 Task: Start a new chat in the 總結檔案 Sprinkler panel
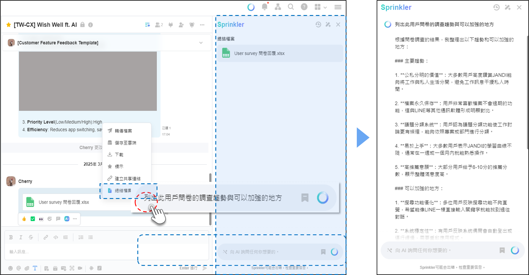[328, 25]
